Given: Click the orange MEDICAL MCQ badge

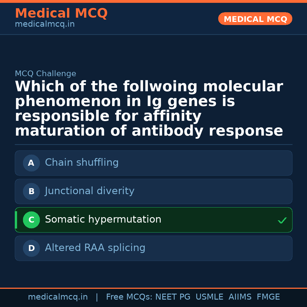Looking at the screenshot, I should (x=255, y=19).
